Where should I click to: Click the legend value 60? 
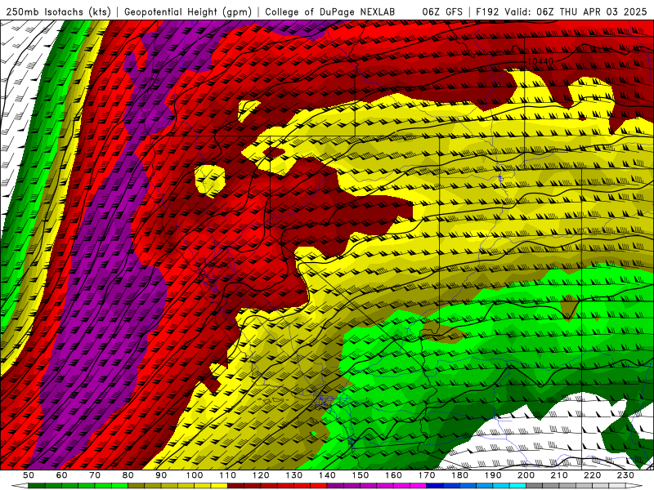coord(61,475)
